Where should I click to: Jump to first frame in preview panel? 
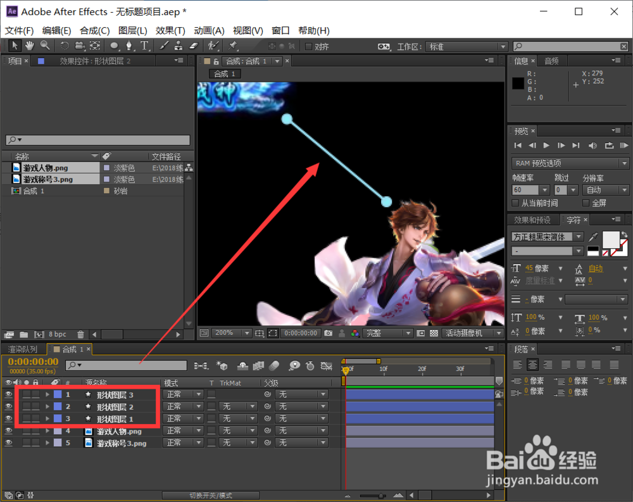pos(518,146)
